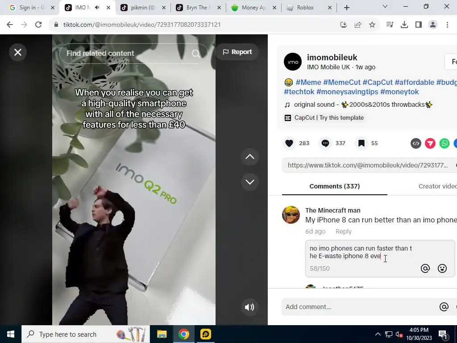Click the embed code share icon

416,143
